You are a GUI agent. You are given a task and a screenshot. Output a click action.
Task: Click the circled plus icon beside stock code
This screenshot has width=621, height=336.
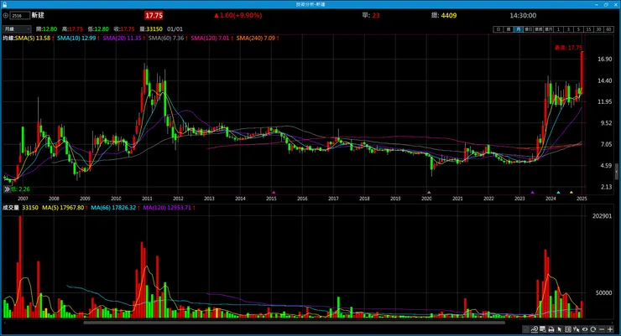(6, 15)
